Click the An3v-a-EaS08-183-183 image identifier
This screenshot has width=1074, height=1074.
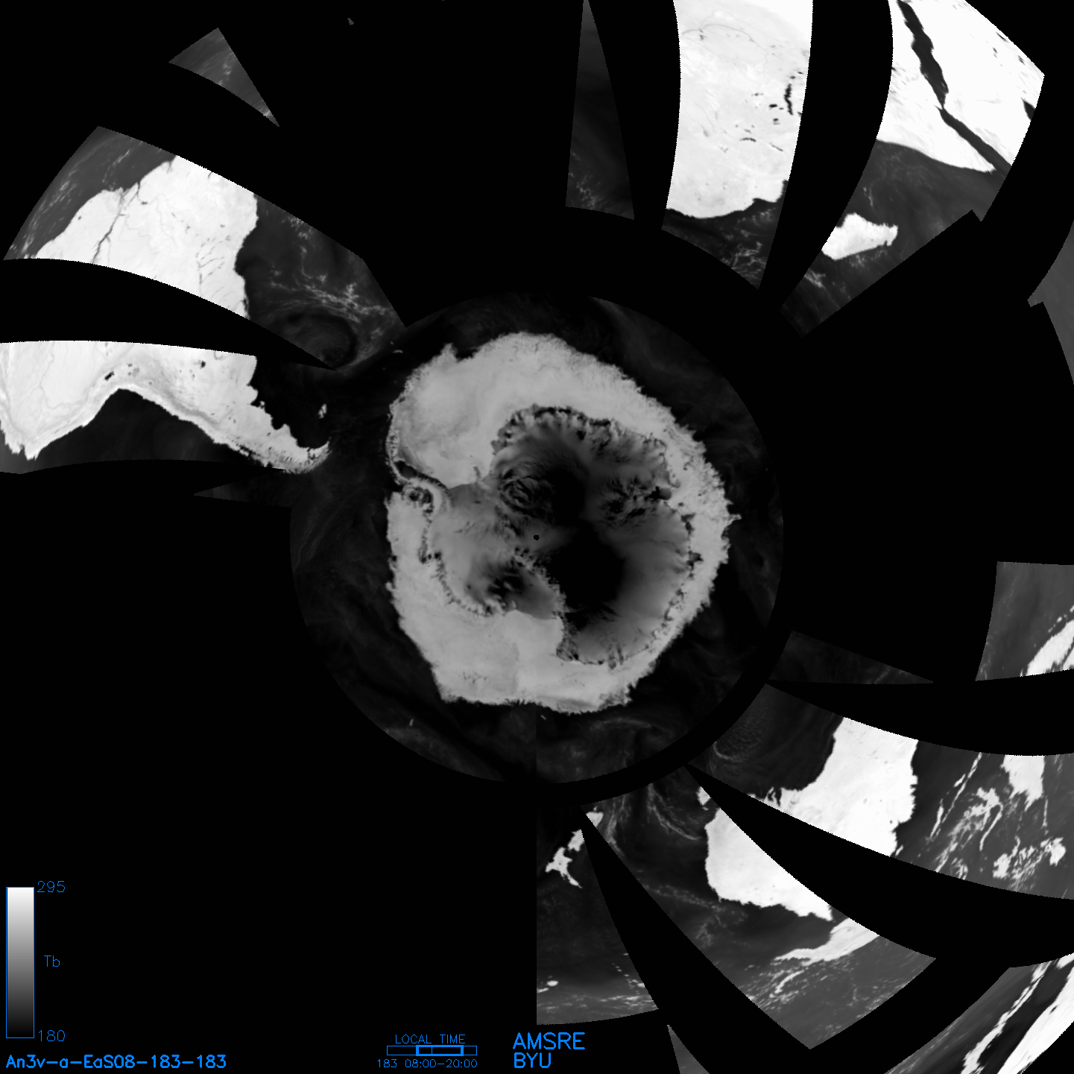(116, 1061)
